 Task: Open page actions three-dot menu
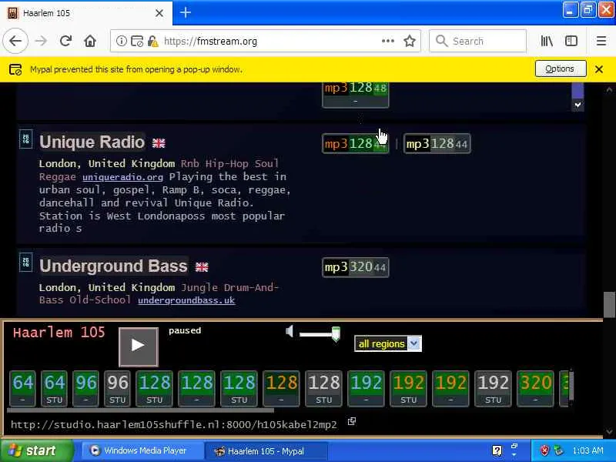click(388, 41)
